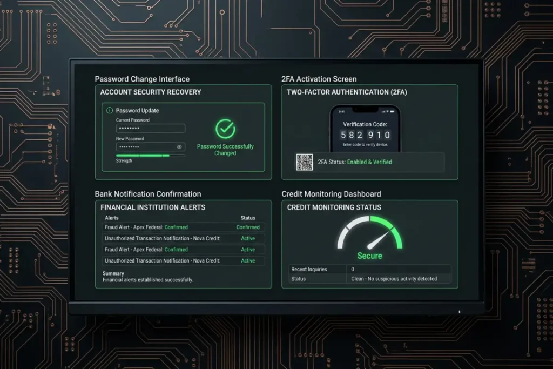Click the green success checkmark icon
Viewport: 553px width, 369px height.
click(225, 129)
